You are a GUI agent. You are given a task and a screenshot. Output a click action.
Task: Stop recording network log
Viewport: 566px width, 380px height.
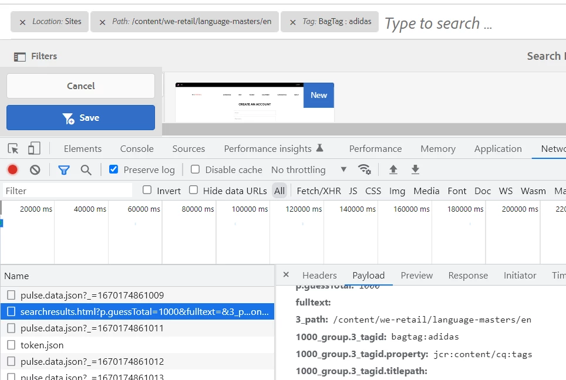point(13,169)
